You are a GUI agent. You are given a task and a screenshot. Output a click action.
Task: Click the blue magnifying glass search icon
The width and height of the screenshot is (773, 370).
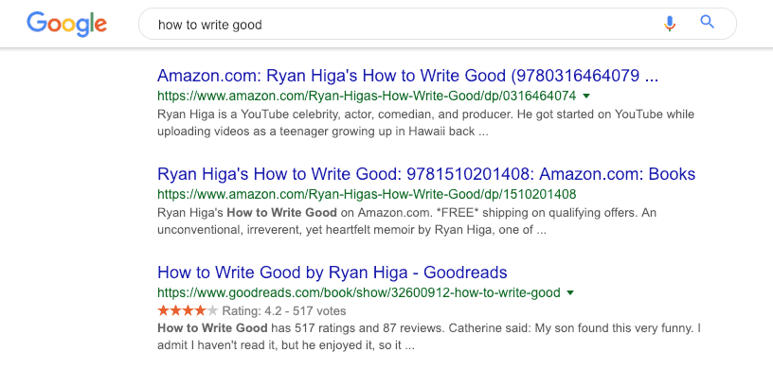(x=707, y=22)
